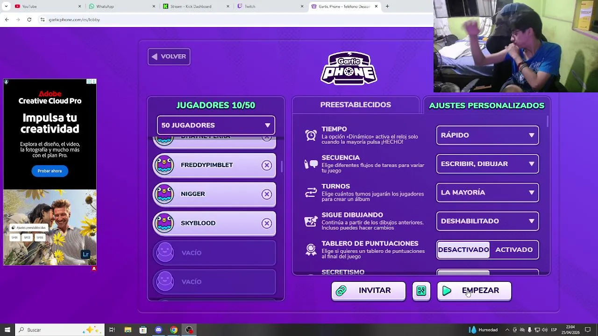The height and width of the screenshot is (336, 598).
Task: Open Microsoft Store from the taskbar
Action: pyautogui.click(x=143, y=330)
